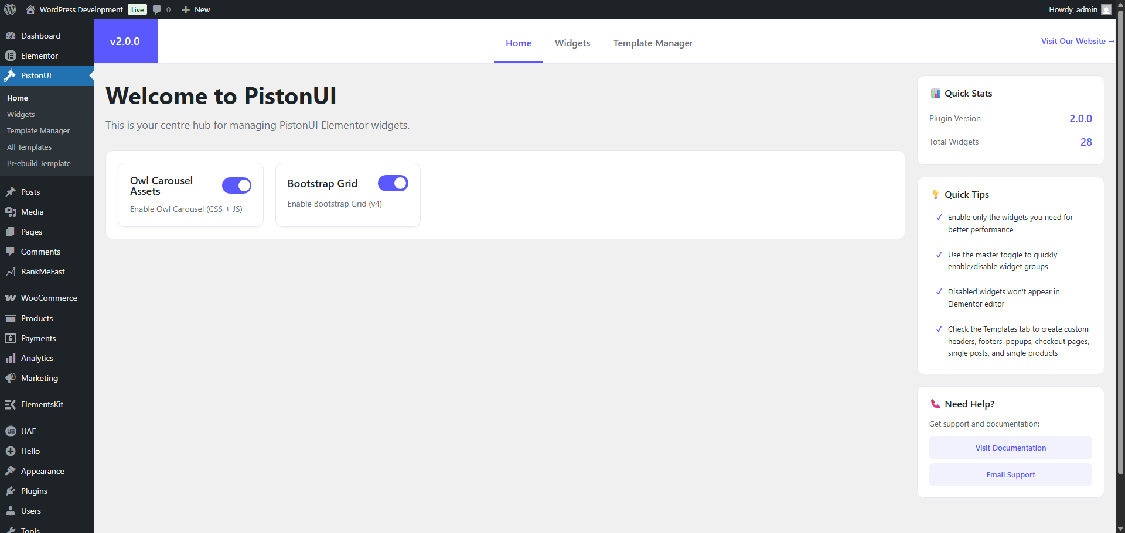The height and width of the screenshot is (533, 1125).
Task: Click the v2.0.0 version badge
Action: coord(125,41)
